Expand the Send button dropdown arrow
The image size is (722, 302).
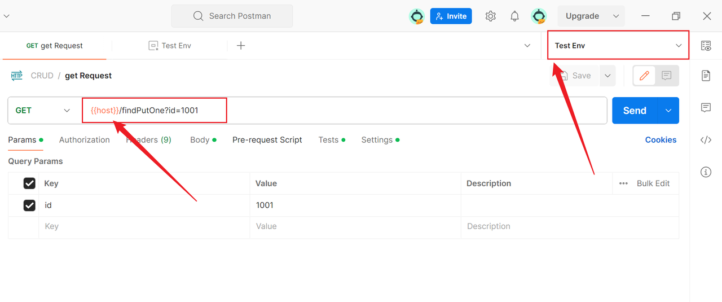pos(668,111)
